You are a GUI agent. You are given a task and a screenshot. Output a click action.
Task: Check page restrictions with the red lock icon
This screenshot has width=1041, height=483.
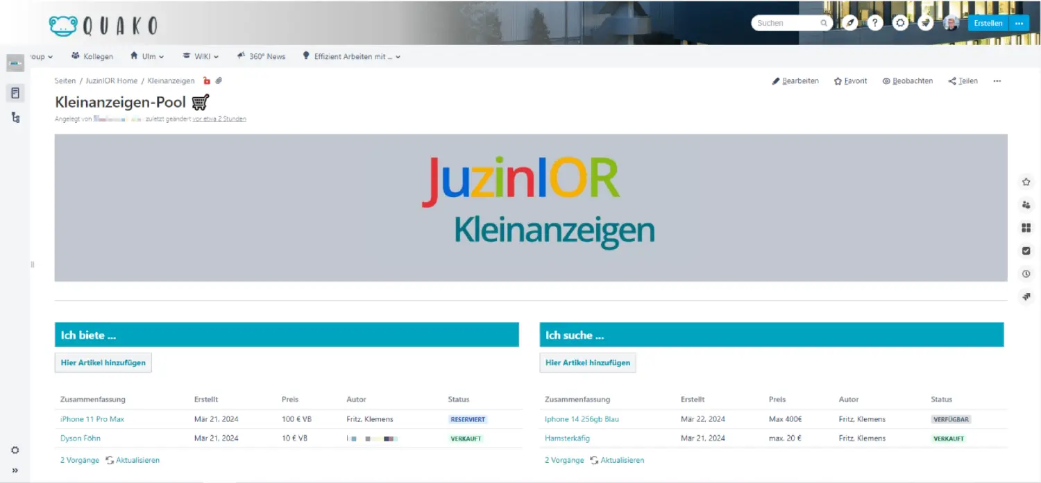pos(206,80)
